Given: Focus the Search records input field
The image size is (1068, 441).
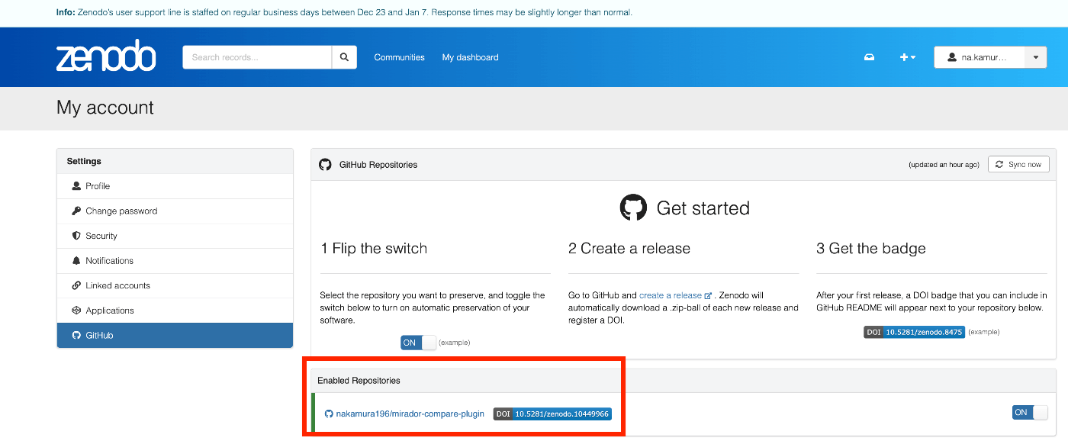Looking at the screenshot, I should coord(257,57).
